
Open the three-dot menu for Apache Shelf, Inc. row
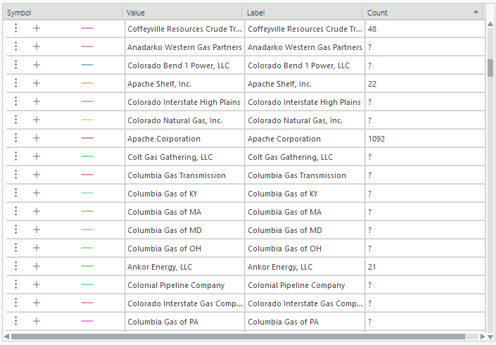[15, 83]
